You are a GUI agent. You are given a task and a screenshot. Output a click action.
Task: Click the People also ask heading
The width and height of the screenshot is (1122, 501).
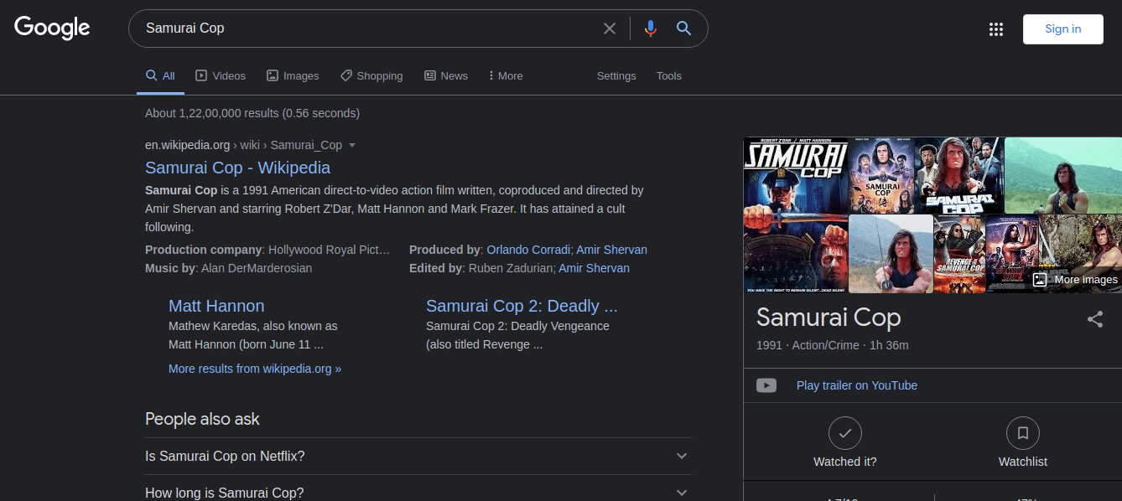tap(202, 419)
